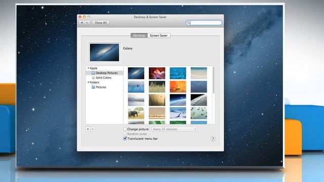
Task: Choose the Earth from orbit wallpaper thumbnail
Action: [199, 100]
